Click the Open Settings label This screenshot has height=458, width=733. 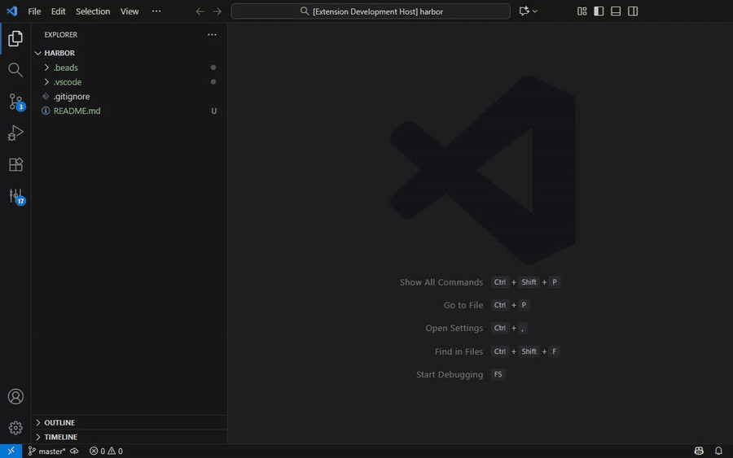click(454, 328)
